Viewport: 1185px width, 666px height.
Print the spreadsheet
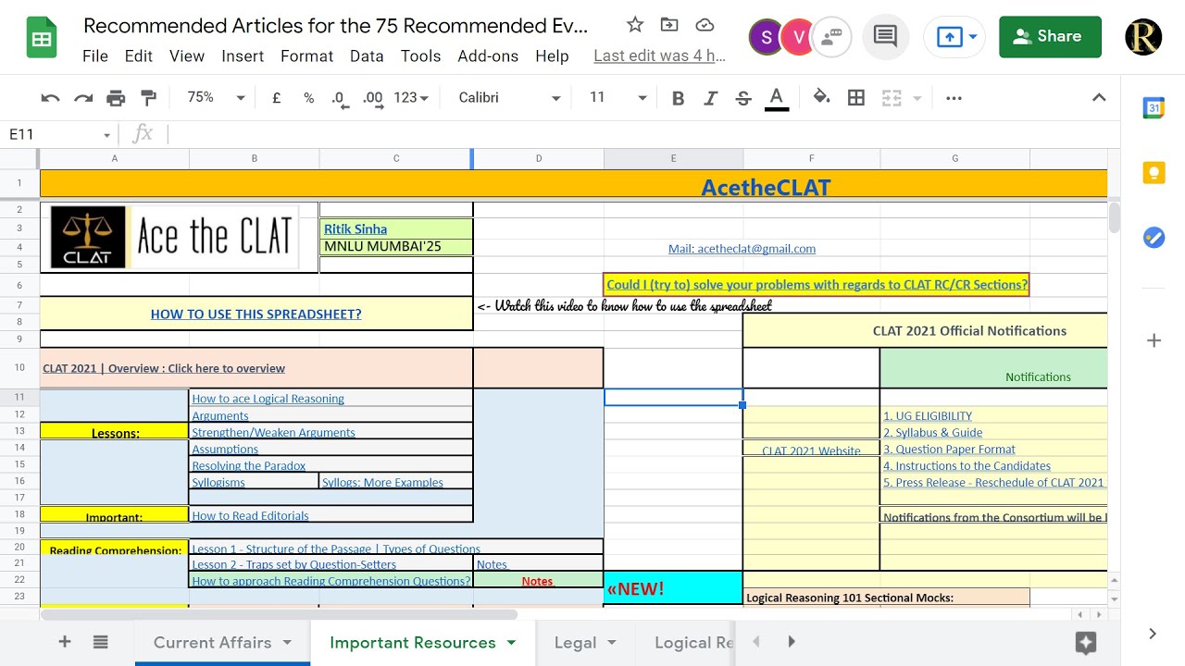point(116,98)
